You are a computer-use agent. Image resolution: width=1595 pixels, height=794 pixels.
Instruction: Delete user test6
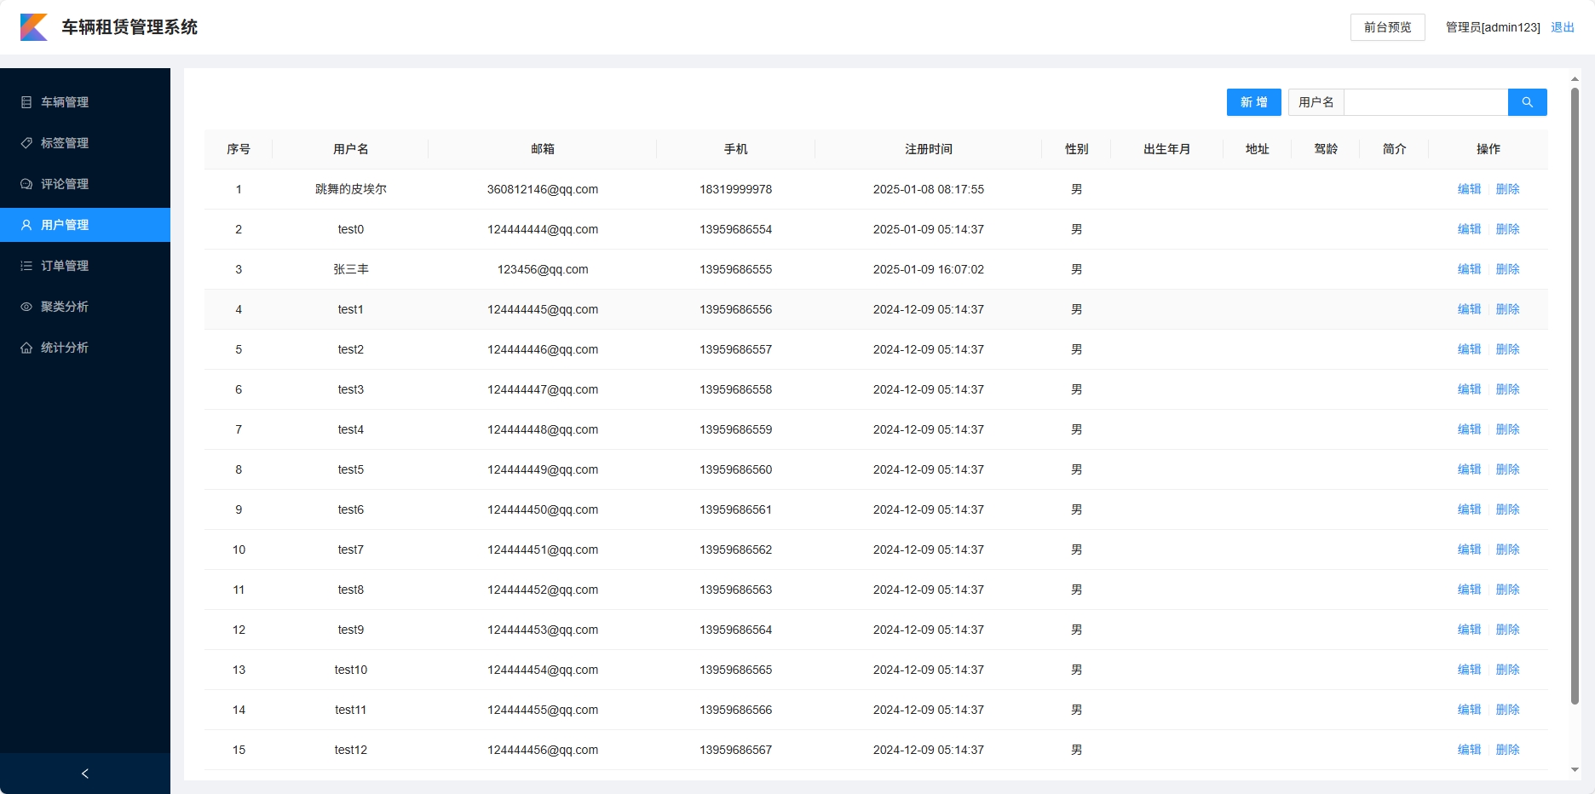[1507, 509]
